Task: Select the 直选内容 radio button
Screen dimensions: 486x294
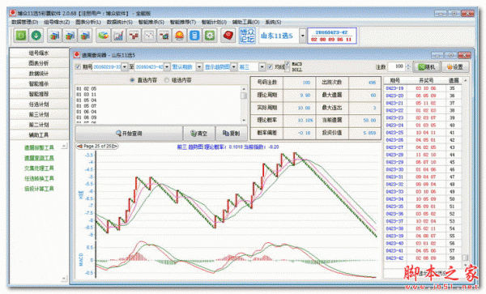Action: [132, 80]
